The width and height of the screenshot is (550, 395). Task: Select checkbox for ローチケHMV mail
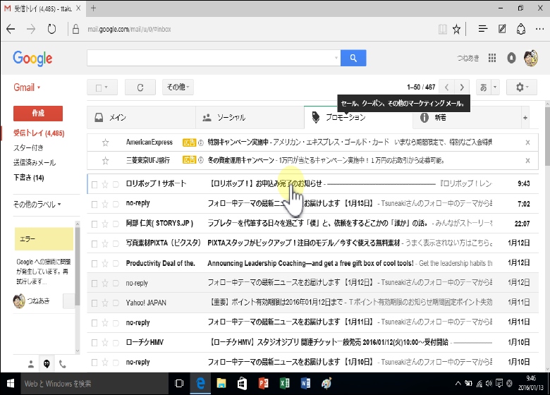[94, 343]
